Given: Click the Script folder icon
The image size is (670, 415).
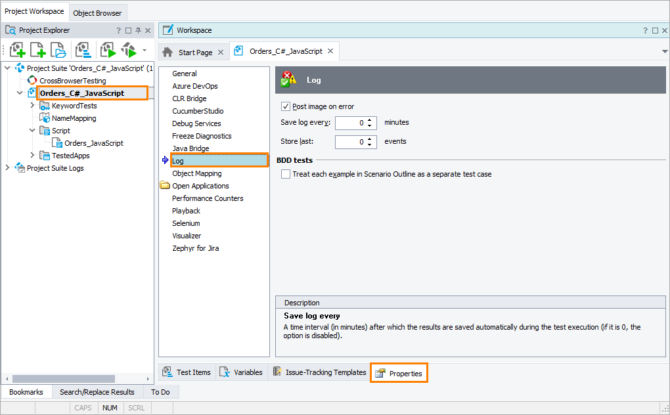Looking at the screenshot, I should pos(45,130).
